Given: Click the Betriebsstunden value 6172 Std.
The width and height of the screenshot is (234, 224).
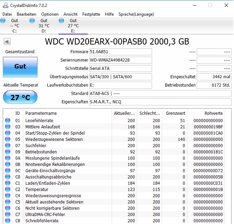Looking at the screenshot, I should click(x=214, y=85).
